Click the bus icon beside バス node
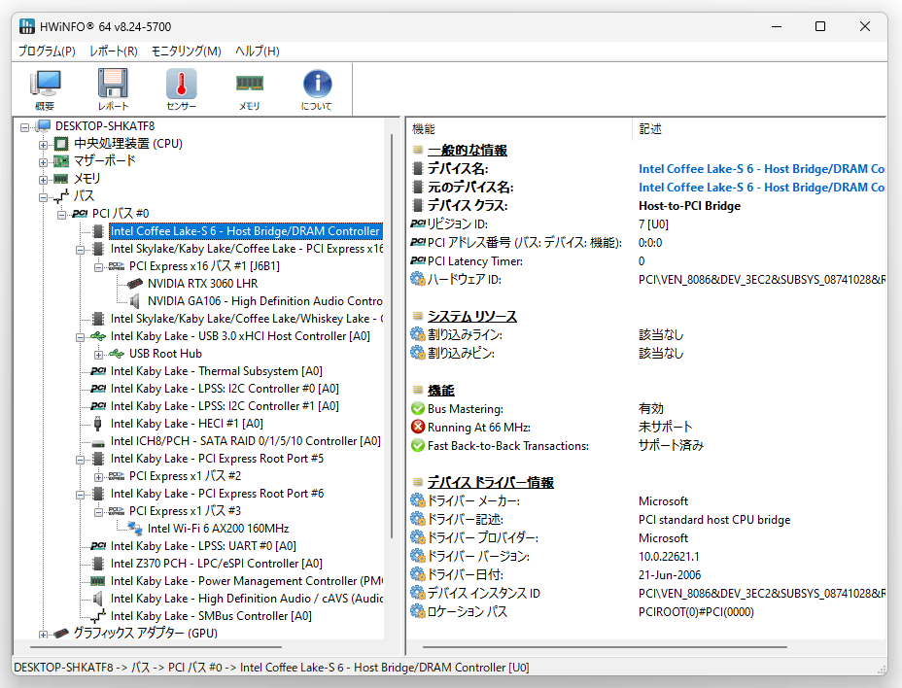This screenshot has height=688, width=902. coord(61,196)
